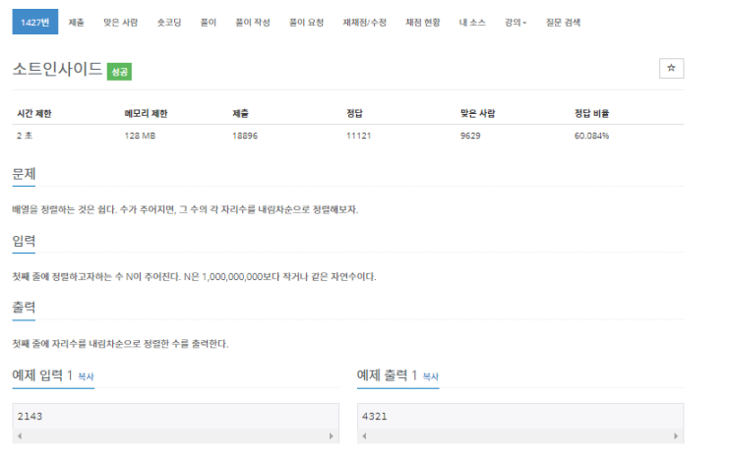The image size is (731, 456).
Task: Open the 채점 현황 tab
Action: (x=423, y=23)
